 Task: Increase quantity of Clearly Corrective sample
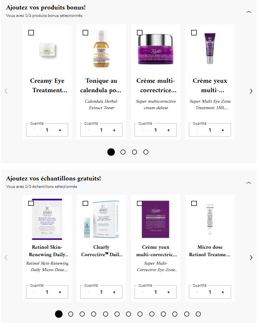(x=114, y=292)
